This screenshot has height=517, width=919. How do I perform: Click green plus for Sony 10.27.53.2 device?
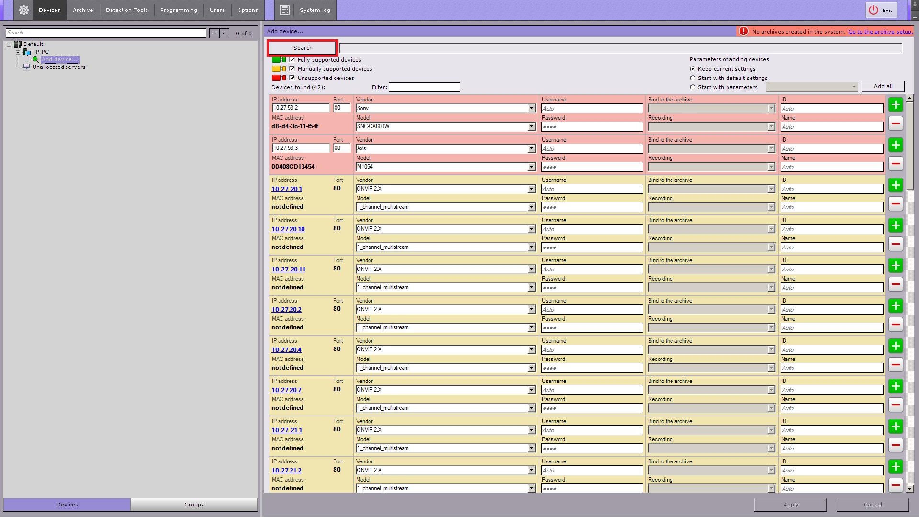(x=896, y=105)
